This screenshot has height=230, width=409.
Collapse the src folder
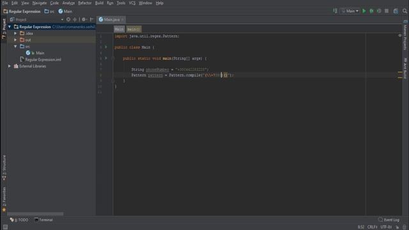pyautogui.click(x=15, y=47)
